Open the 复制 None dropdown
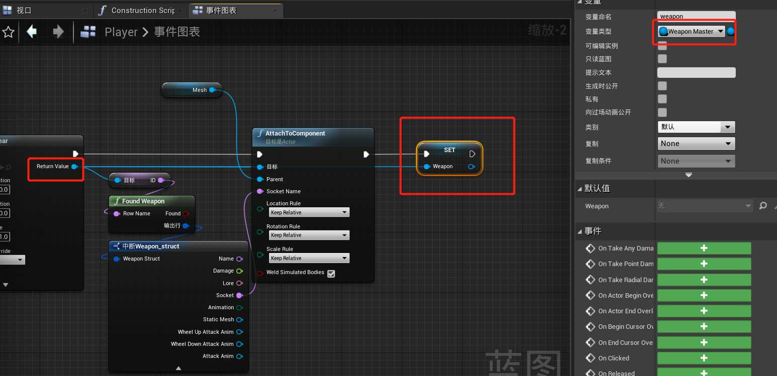The width and height of the screenshot is (777, 376). point(696,144)
